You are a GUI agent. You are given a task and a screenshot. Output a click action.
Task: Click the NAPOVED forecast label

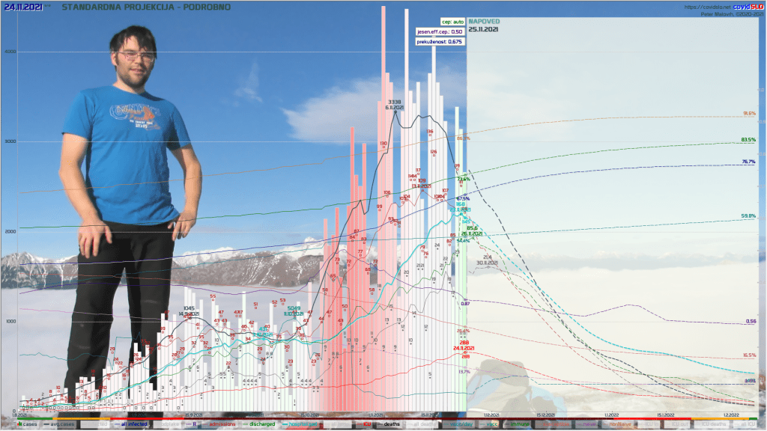pos(484,22)
